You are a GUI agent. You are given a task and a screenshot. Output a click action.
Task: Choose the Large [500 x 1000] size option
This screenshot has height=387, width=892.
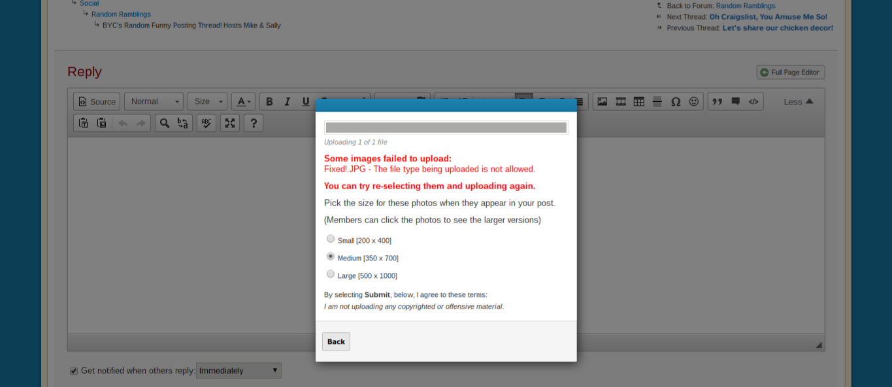pyautogui.click(x=331, y=274)
